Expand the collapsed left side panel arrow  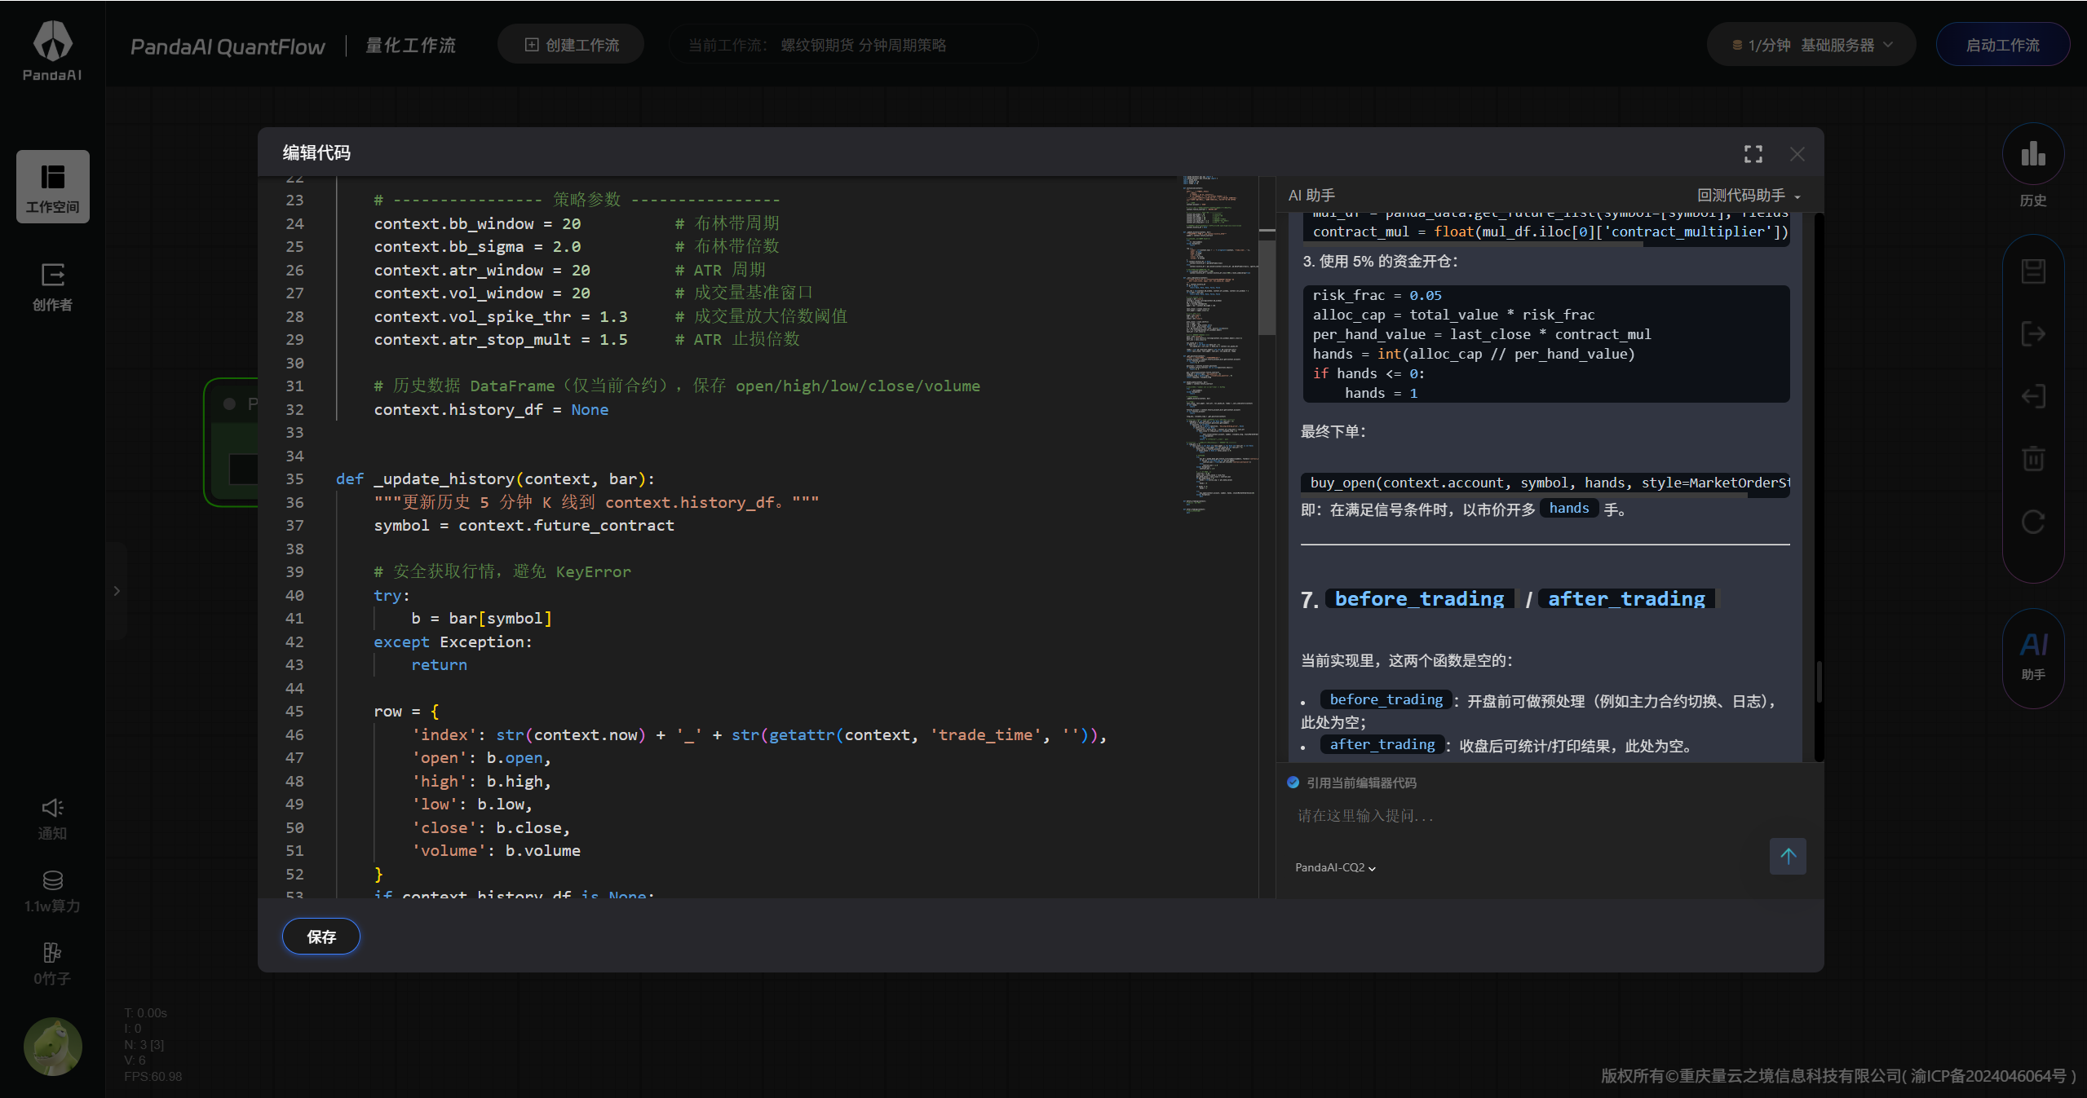[117, 591]
